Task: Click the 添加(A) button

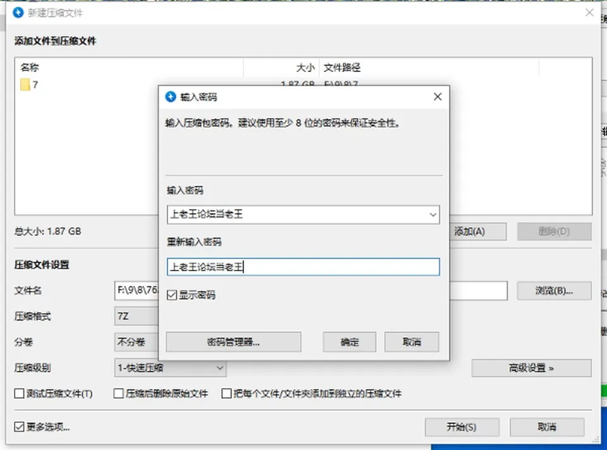Action: 478,231
